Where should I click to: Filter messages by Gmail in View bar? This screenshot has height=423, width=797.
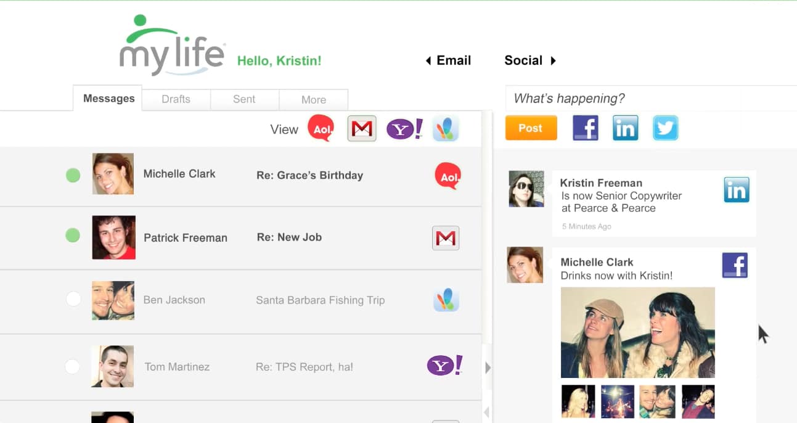(362, 129)
